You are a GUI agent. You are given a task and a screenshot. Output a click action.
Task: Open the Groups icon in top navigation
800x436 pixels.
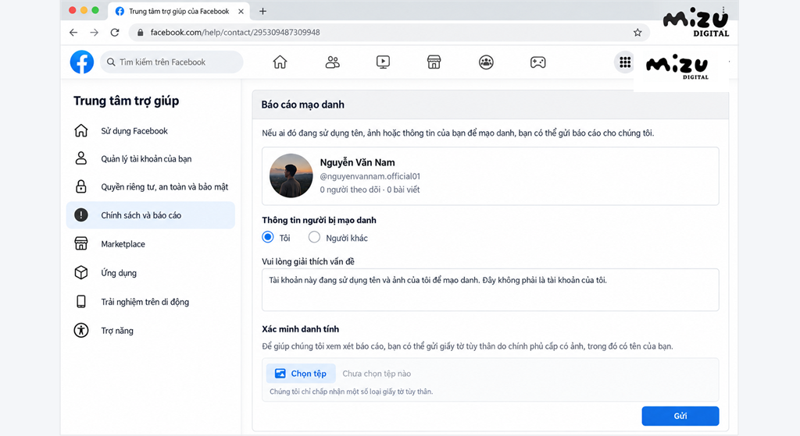pyautogui.click(x=486, y=62)
